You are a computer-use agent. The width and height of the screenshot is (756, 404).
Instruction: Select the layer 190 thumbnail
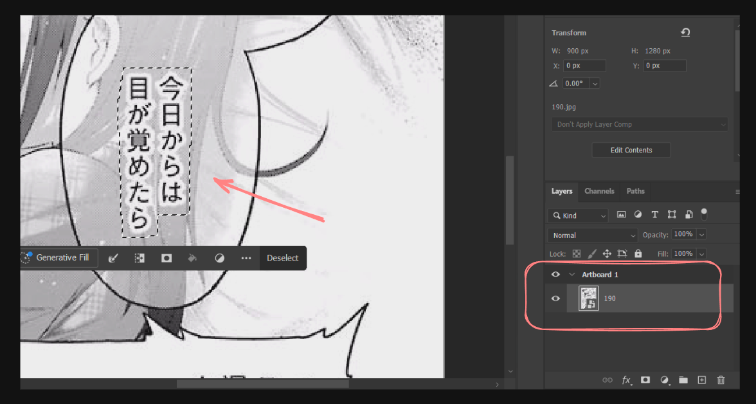click(x=588, y=298)
